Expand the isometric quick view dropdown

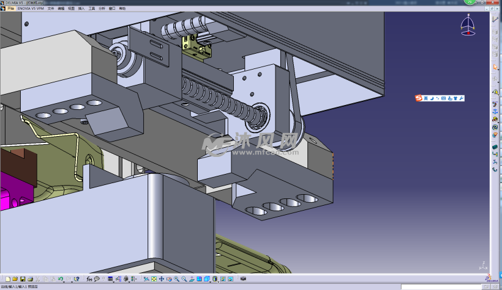(x=211, y=281)
